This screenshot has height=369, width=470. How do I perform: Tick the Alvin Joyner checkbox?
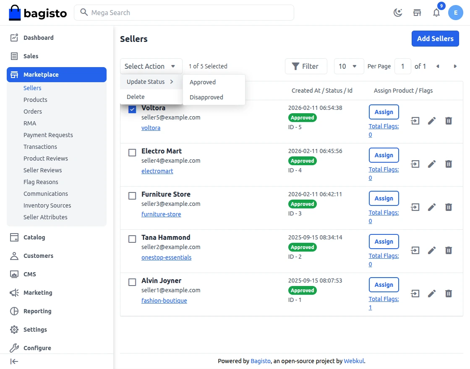pyautogui.click(x=132, y=282)
